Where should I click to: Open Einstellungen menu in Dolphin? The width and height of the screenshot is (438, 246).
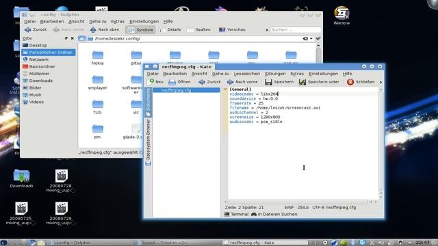click(144, 21)
